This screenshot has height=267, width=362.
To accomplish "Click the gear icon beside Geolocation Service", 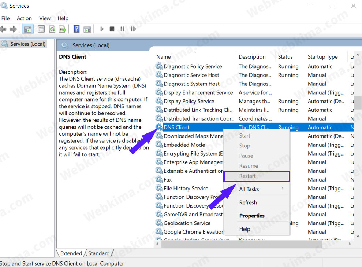I will coord(159,223).
